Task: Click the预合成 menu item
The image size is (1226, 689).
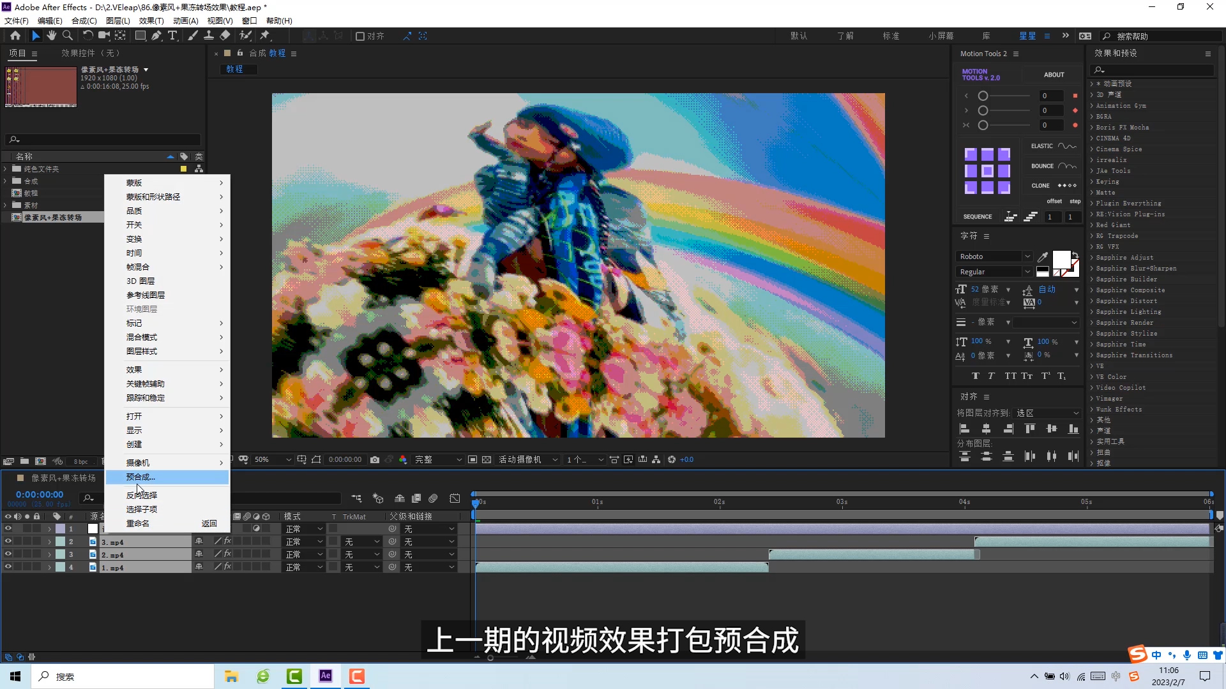Action: (139, 477)
